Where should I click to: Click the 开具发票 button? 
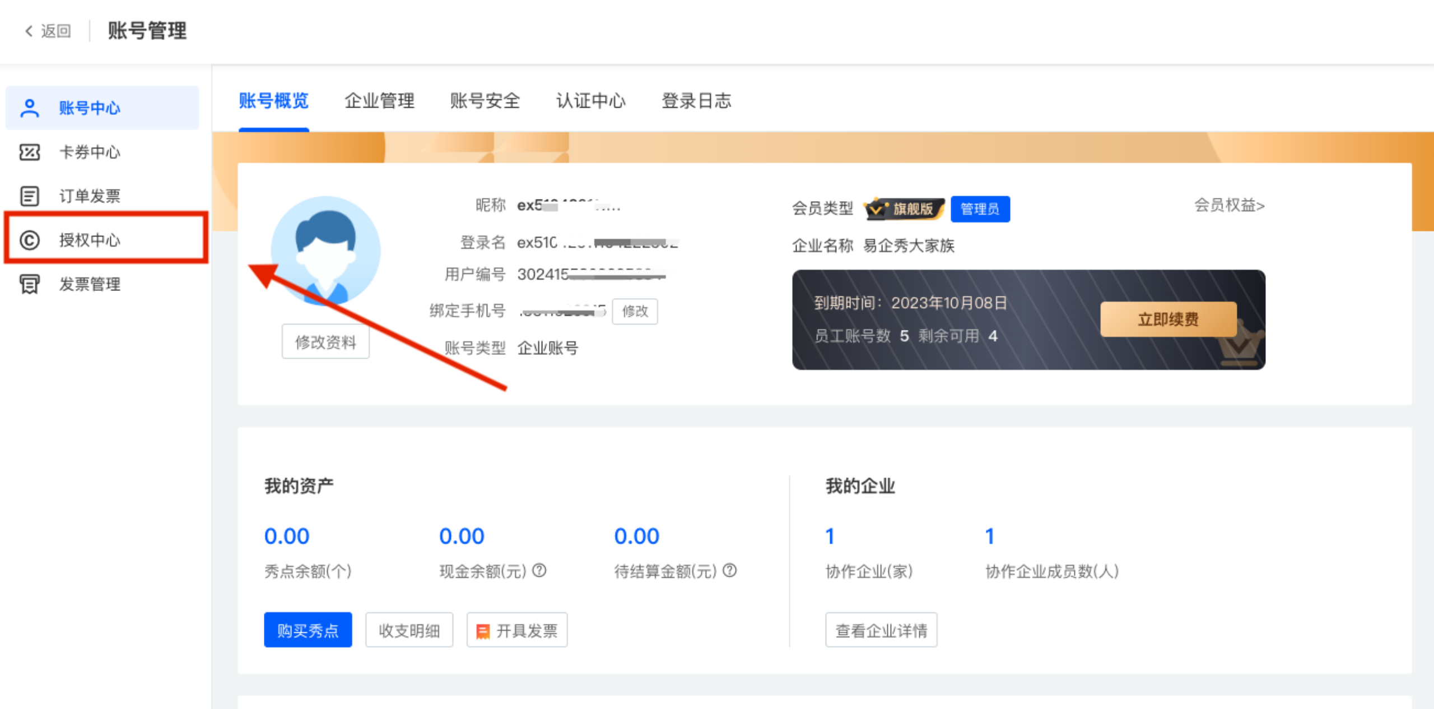click(x=516, y=630)
